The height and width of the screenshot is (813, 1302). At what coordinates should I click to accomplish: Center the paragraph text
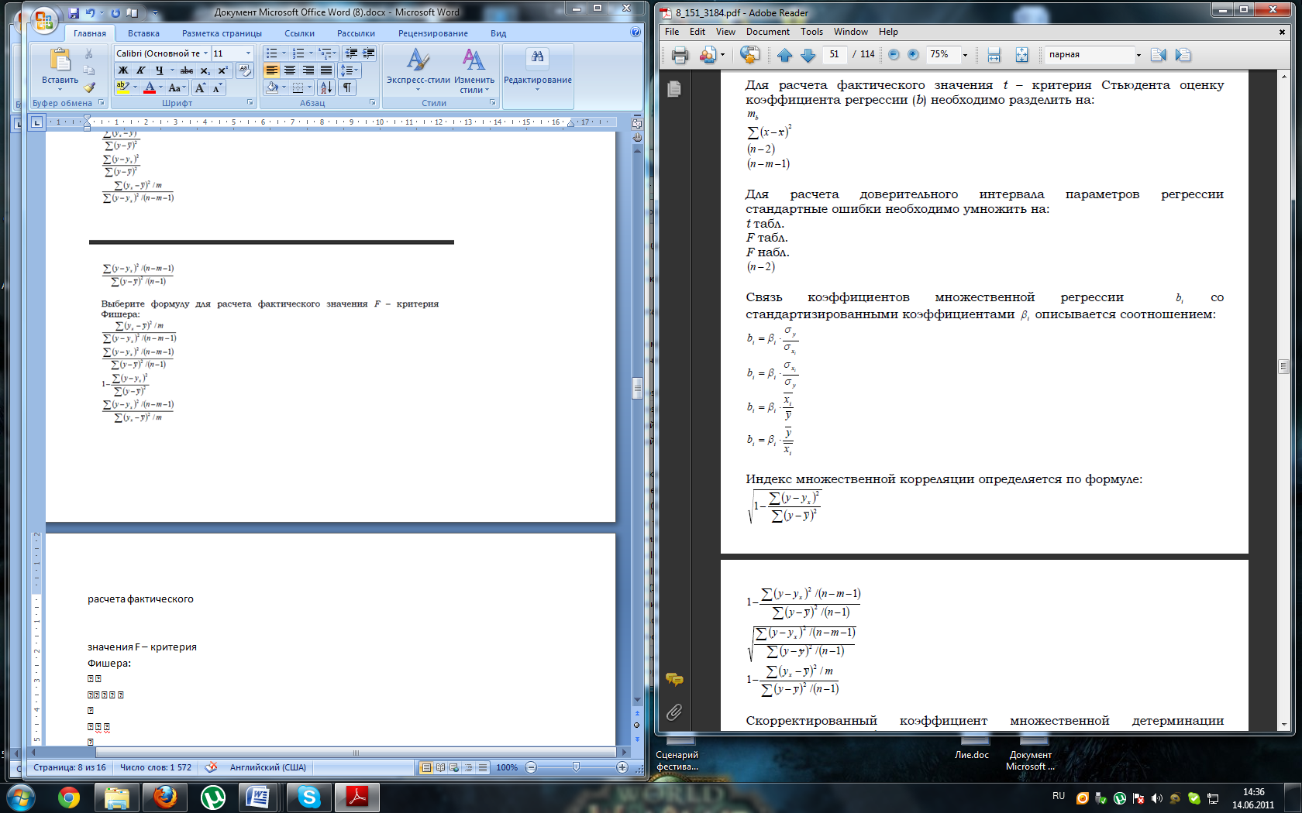[x=290, y=70]
